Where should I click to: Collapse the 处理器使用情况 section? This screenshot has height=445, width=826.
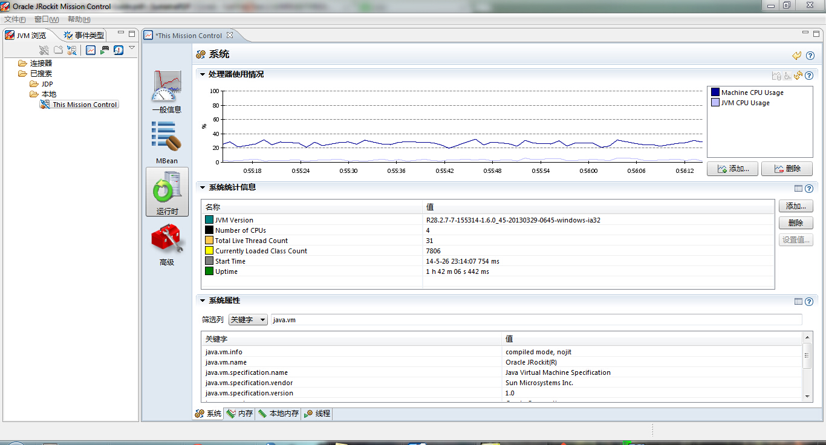tap(203, 74)
